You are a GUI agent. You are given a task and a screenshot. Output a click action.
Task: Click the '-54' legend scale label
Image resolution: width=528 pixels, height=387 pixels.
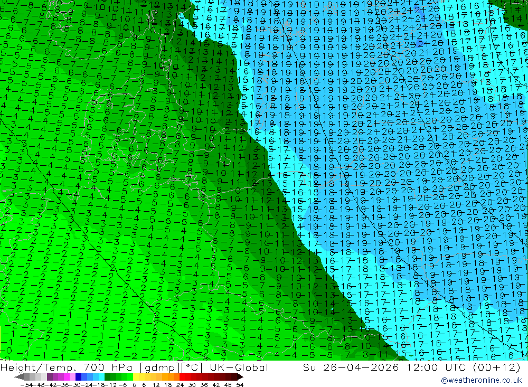coord(26,385)
